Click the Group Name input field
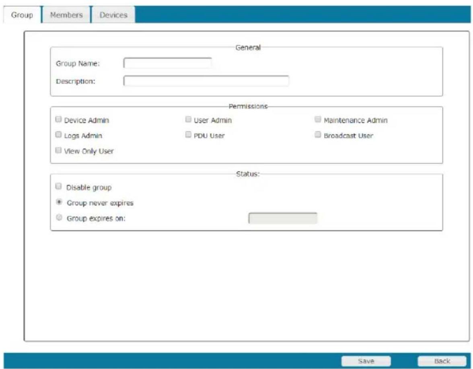This screenshot has height=369, width=473. 167,63
